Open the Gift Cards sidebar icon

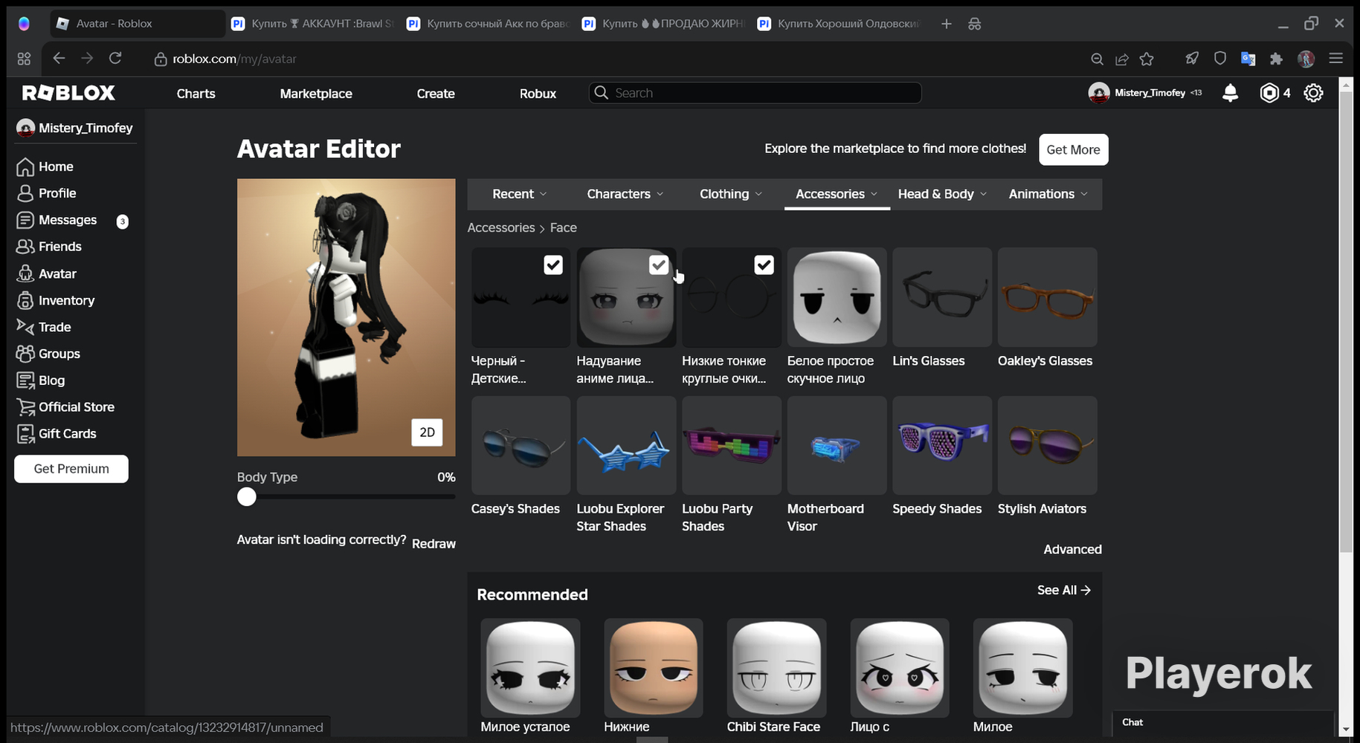[25, 434]
